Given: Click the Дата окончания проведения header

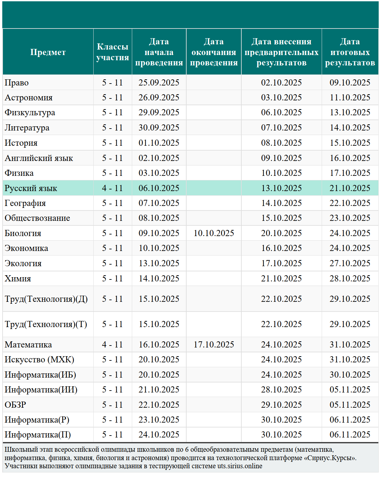Looking at the screenshot, I should (214, 52).
